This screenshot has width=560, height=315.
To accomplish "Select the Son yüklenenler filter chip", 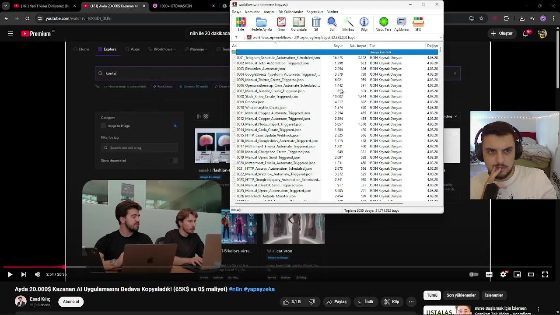I will pyautogui.click(x=461, y=295).
